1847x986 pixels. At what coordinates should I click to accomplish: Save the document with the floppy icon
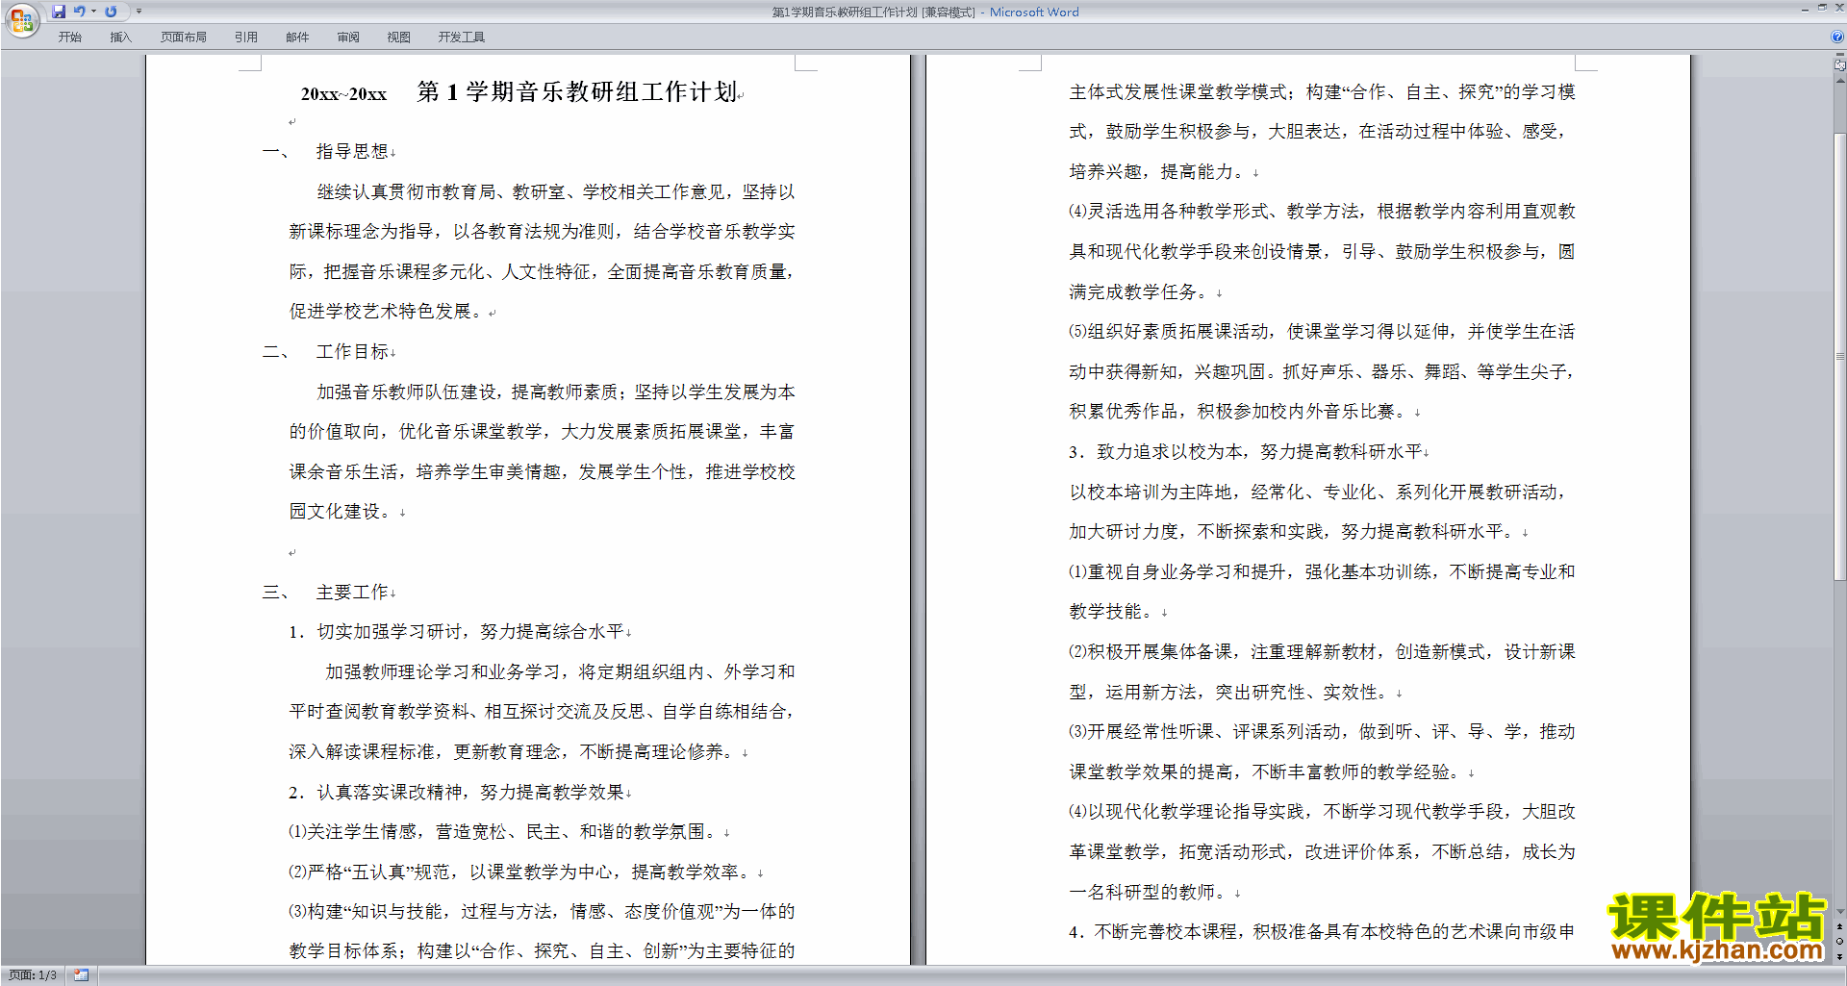(x=59, y=12)
